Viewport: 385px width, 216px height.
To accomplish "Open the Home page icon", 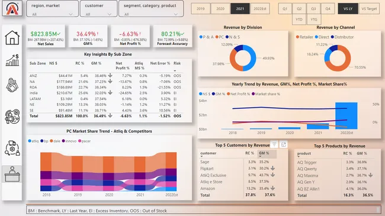I will (x=12, y=37).
